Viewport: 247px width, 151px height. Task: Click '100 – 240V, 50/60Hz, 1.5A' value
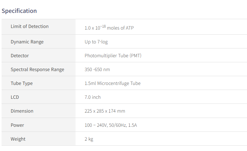[111, 125]
